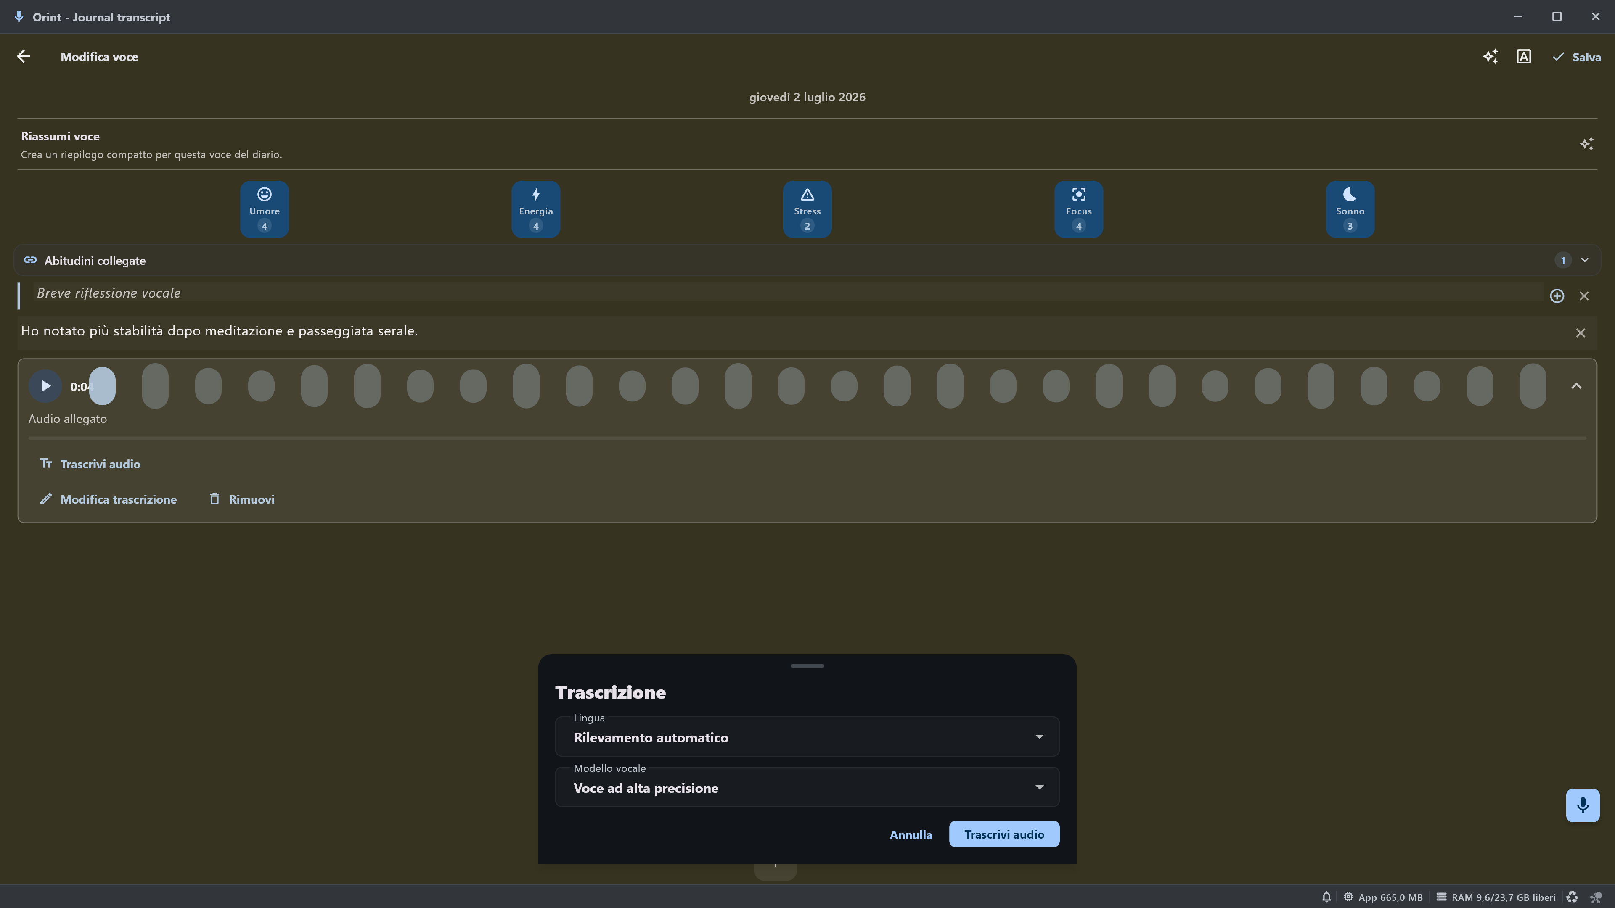Click Annulla in the Trascrizione dialog
Image resolution: width=1615 pixels, height=908 pixels.
click(x=910, y=835)
